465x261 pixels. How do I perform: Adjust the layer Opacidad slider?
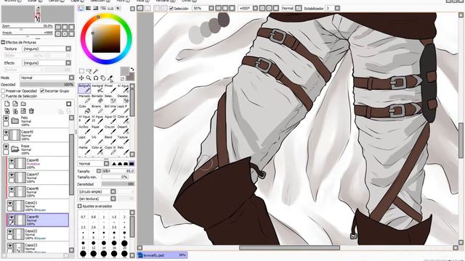point(46,84)
